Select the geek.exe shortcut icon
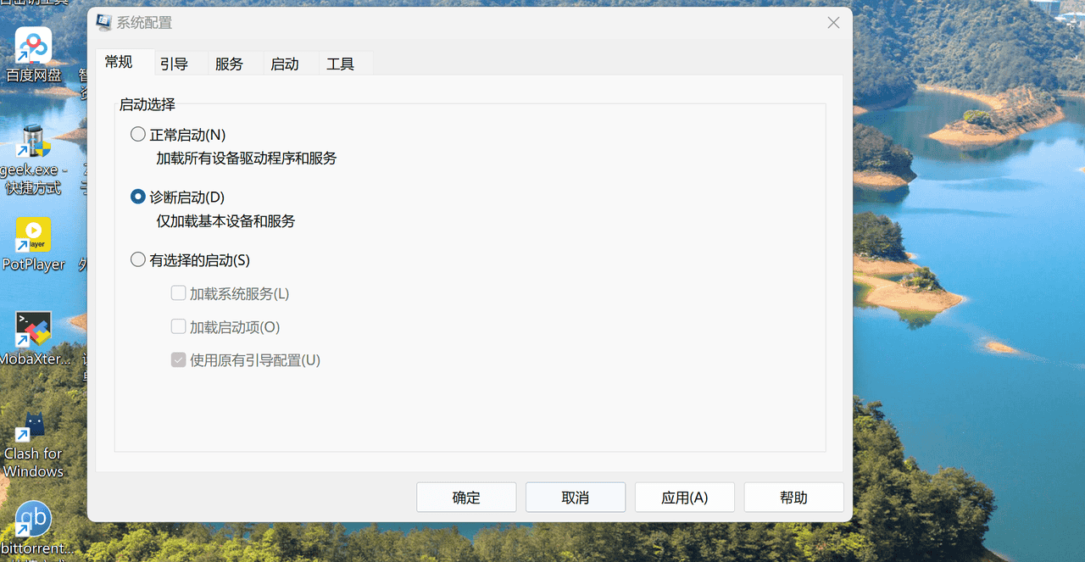1085x562 pixels. click(x=34, y=159)
